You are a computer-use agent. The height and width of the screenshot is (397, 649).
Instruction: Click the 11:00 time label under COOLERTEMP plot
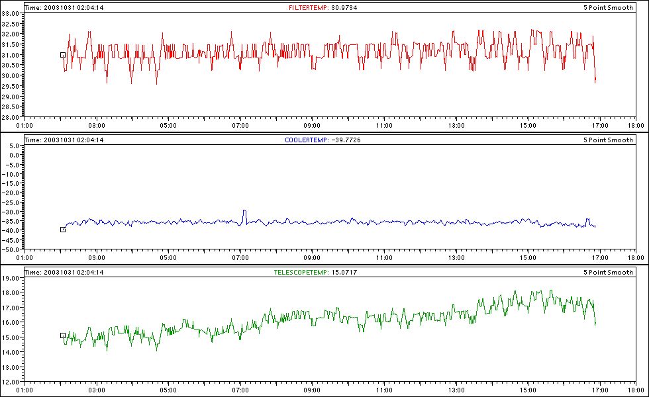[384, 257]
